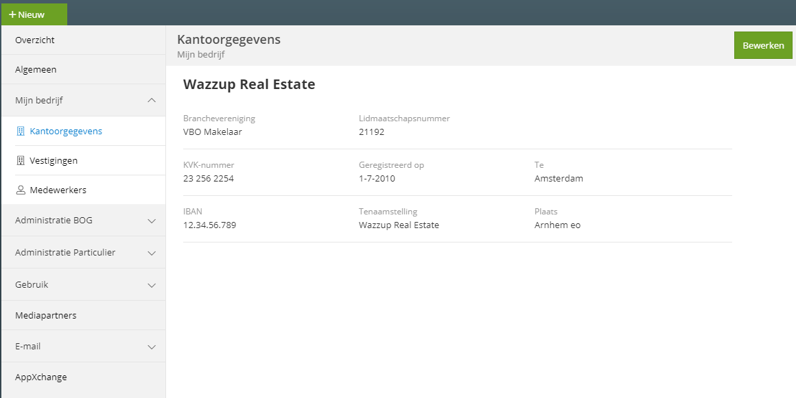This screenshot has height=398, width=796.
Task: Collapse the Mijn bedrijf section chevron
Action: 151,101
